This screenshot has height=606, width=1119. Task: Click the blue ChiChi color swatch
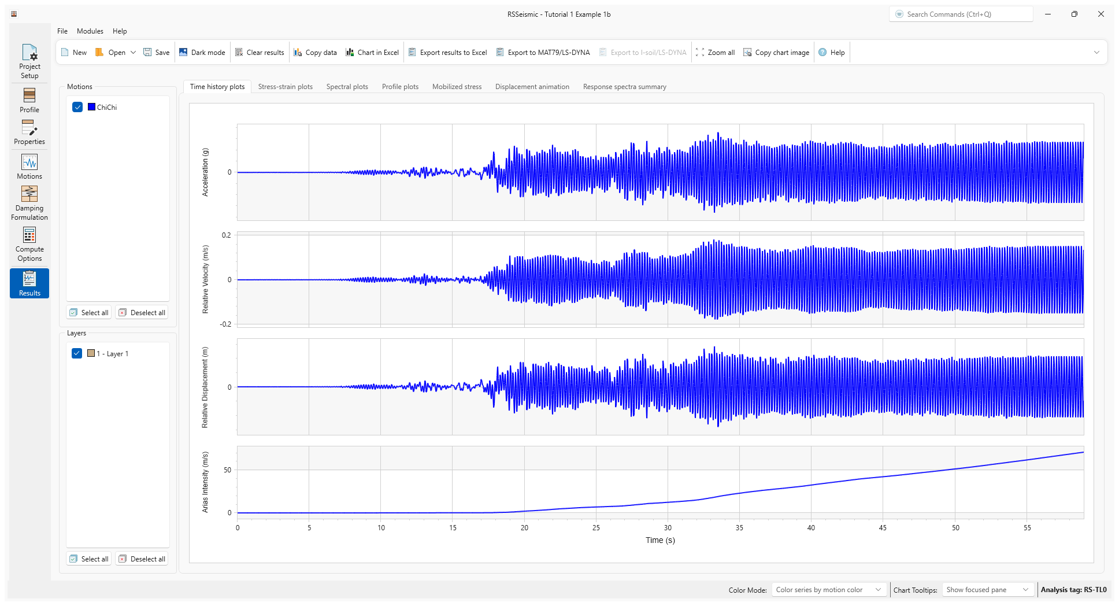91,107
